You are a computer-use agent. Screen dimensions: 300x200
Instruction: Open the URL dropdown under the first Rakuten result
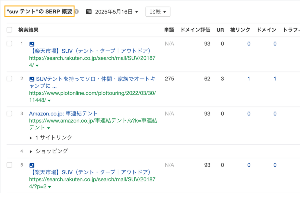[37, 65]
